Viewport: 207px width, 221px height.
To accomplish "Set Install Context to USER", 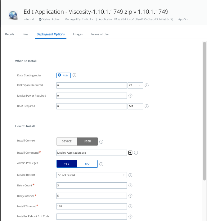I will click(x=87, y=142).
